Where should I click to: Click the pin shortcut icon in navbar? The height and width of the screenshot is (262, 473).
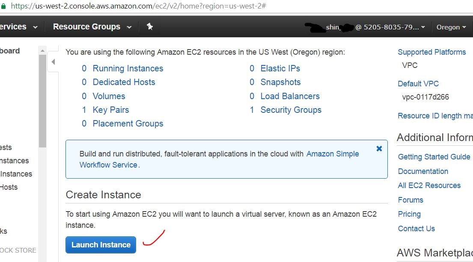pos(150,27)
